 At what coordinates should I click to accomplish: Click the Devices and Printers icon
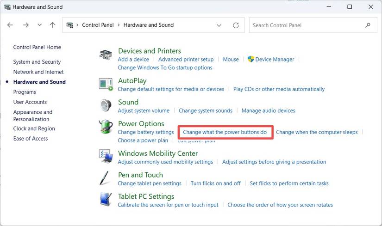pyautogui.click(x=106, y=55)
